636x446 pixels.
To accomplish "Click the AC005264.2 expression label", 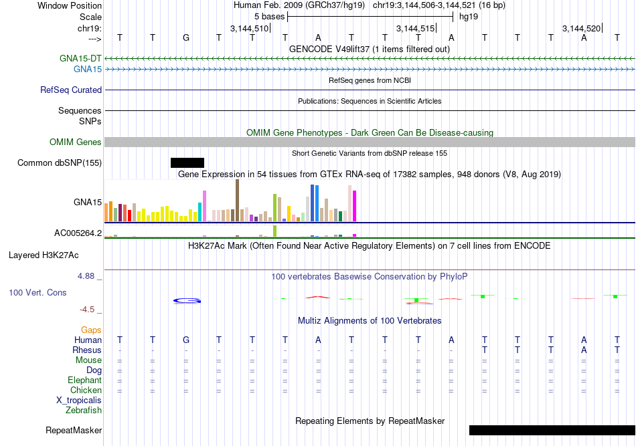I will point(78,233).
